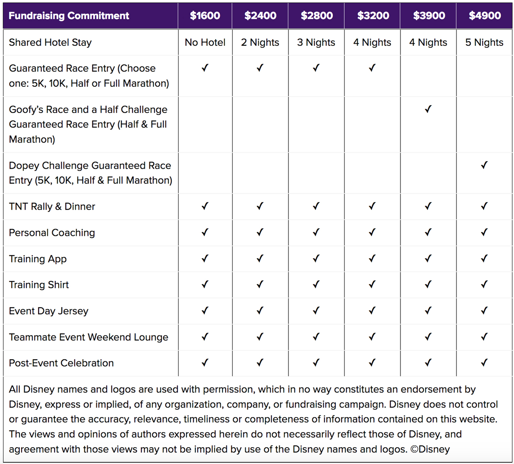Click checkmark for Guaranteed Race Entry under $1600

click(205, 68)
